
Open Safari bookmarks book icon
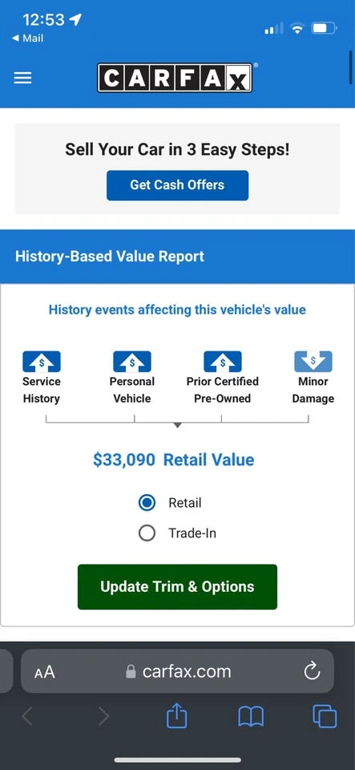(251, 717)
